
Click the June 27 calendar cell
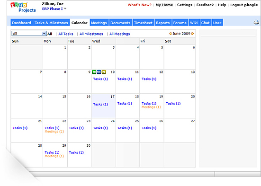[x=180, y=130]
